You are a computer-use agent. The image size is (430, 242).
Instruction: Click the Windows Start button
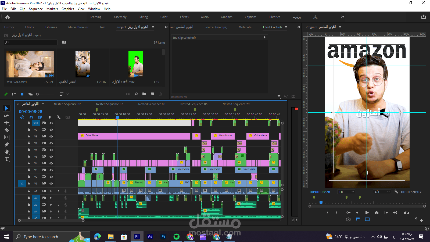pyautogui.click(x=6, y=237)
